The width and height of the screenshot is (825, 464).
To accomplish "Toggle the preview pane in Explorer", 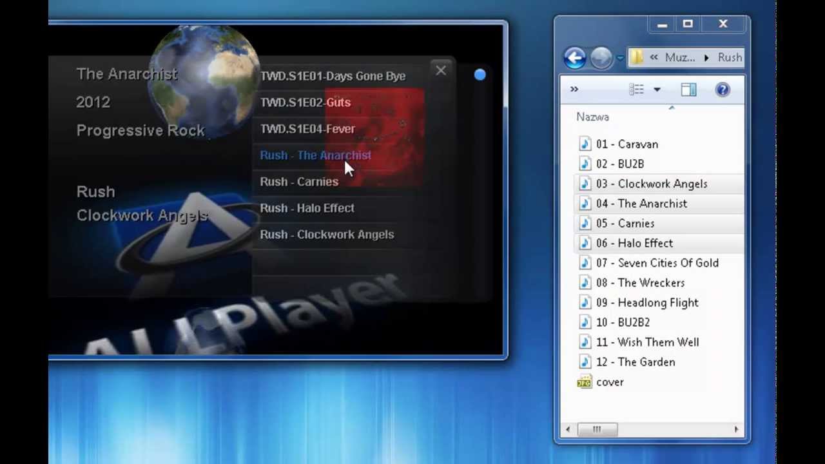I will tap(688, 90).
